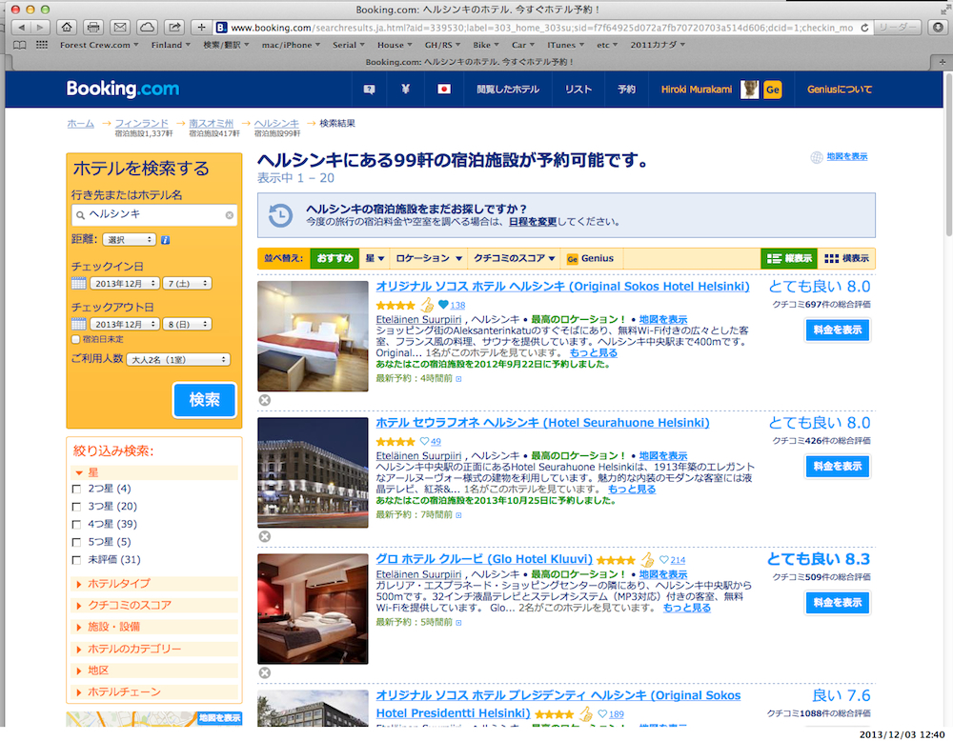Viewport: 953px width, 741px height.
Task: Click the share arrow toolbar icon
Action: (174, 28)
